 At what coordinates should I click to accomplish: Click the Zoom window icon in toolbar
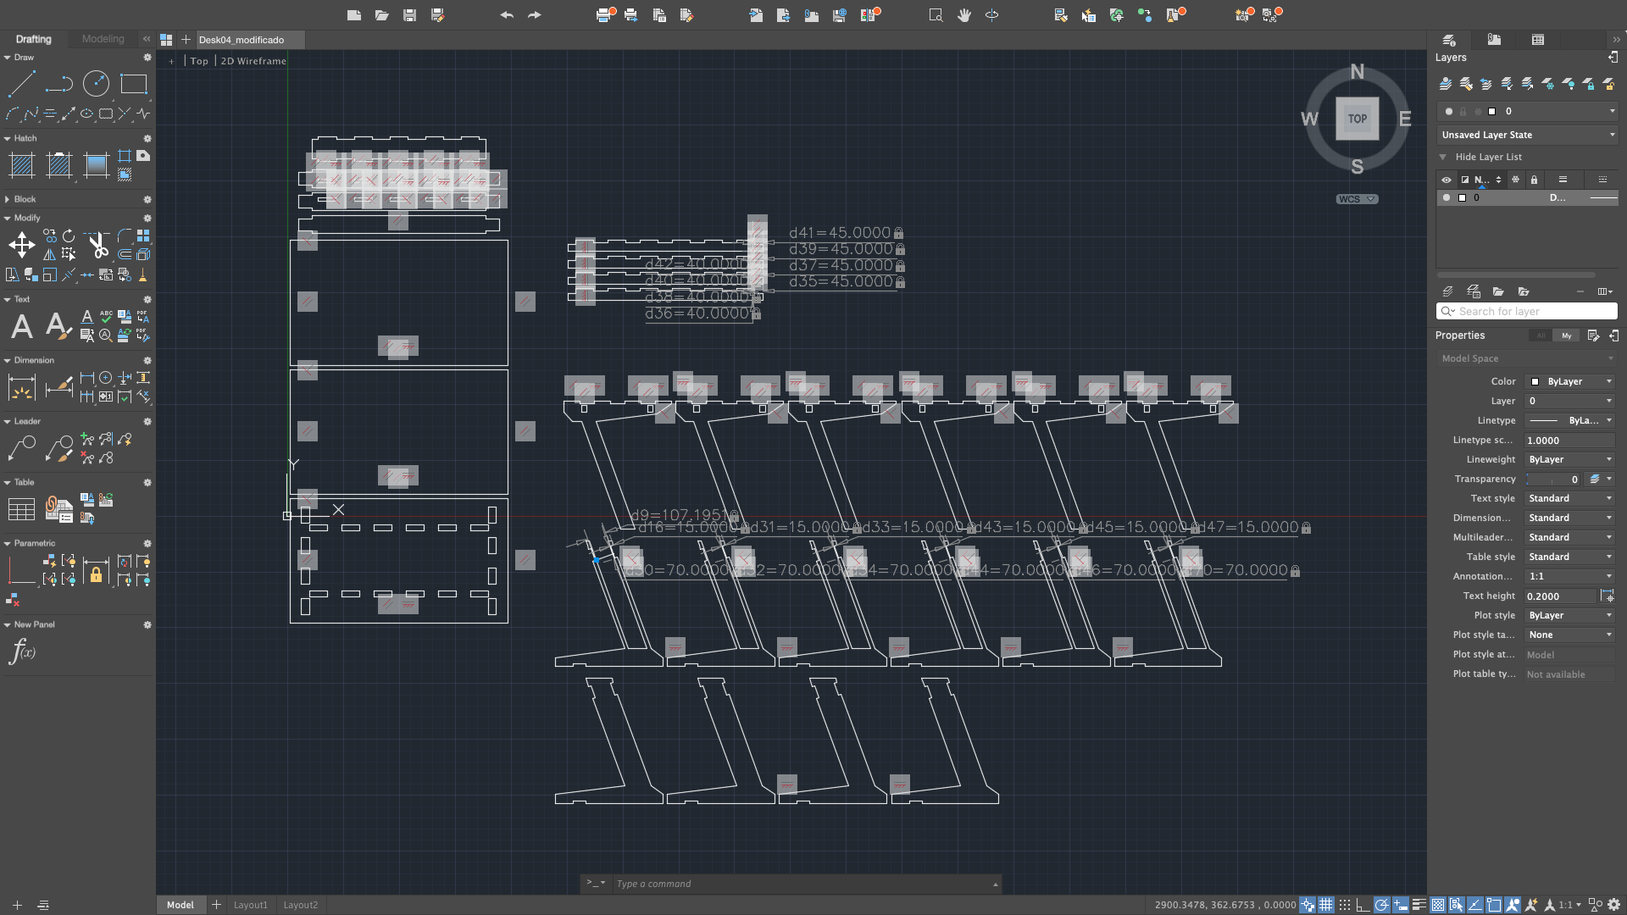pyautogui.click(x=936, y=14)
